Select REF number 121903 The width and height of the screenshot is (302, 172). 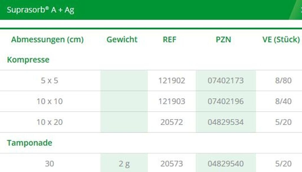coord(172,101)
